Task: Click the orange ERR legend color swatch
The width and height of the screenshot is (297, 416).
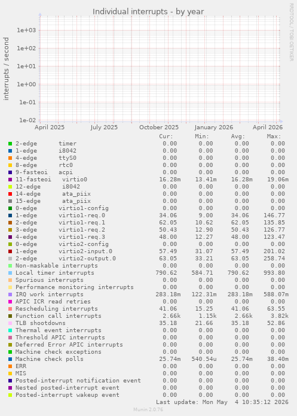Action: [10, 366]
